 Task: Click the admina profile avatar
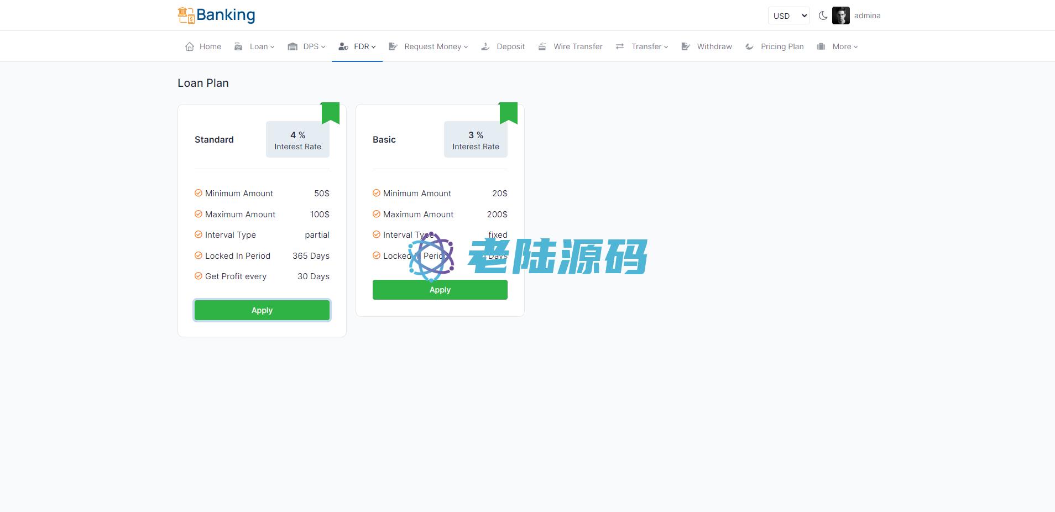coord(840,15)
